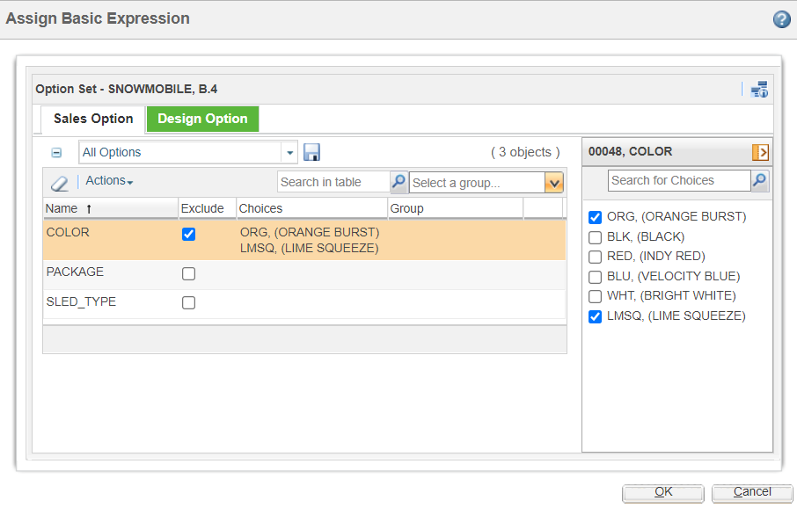Click the OK button
This screenshot has width=797, height=515.
tap(662, 492)
